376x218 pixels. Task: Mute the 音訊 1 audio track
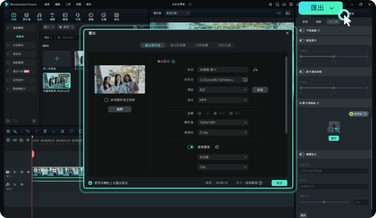click(x=22, y=184)
